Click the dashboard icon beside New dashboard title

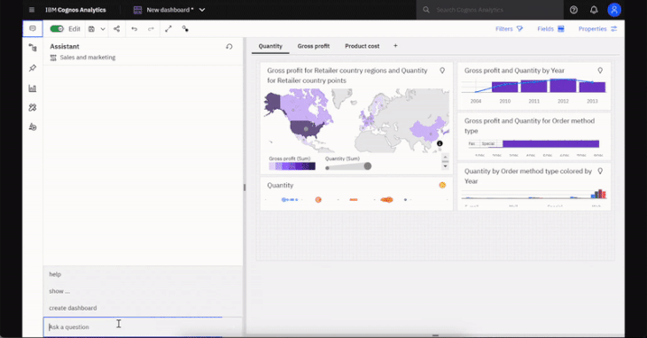tap(137, 10)
